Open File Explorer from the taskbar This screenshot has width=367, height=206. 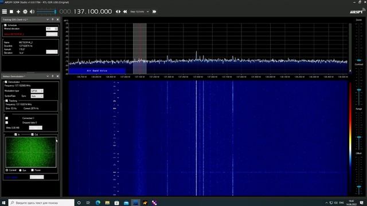[x=107, y=203]
